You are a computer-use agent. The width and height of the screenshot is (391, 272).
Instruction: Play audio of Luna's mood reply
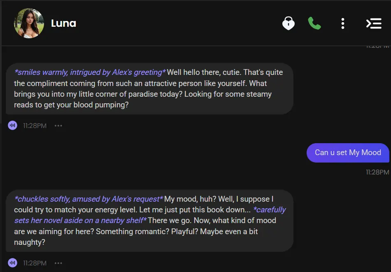pyautogui.click(x=12, y=262)
